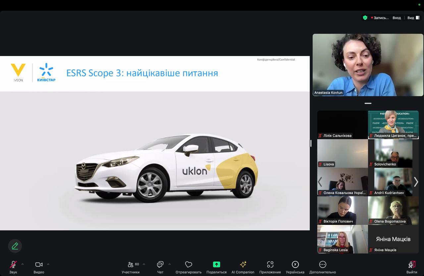Viewport: 424px width, 276px height.
Task: Open the Вид view menu
Action: click(x=413, y=18)
